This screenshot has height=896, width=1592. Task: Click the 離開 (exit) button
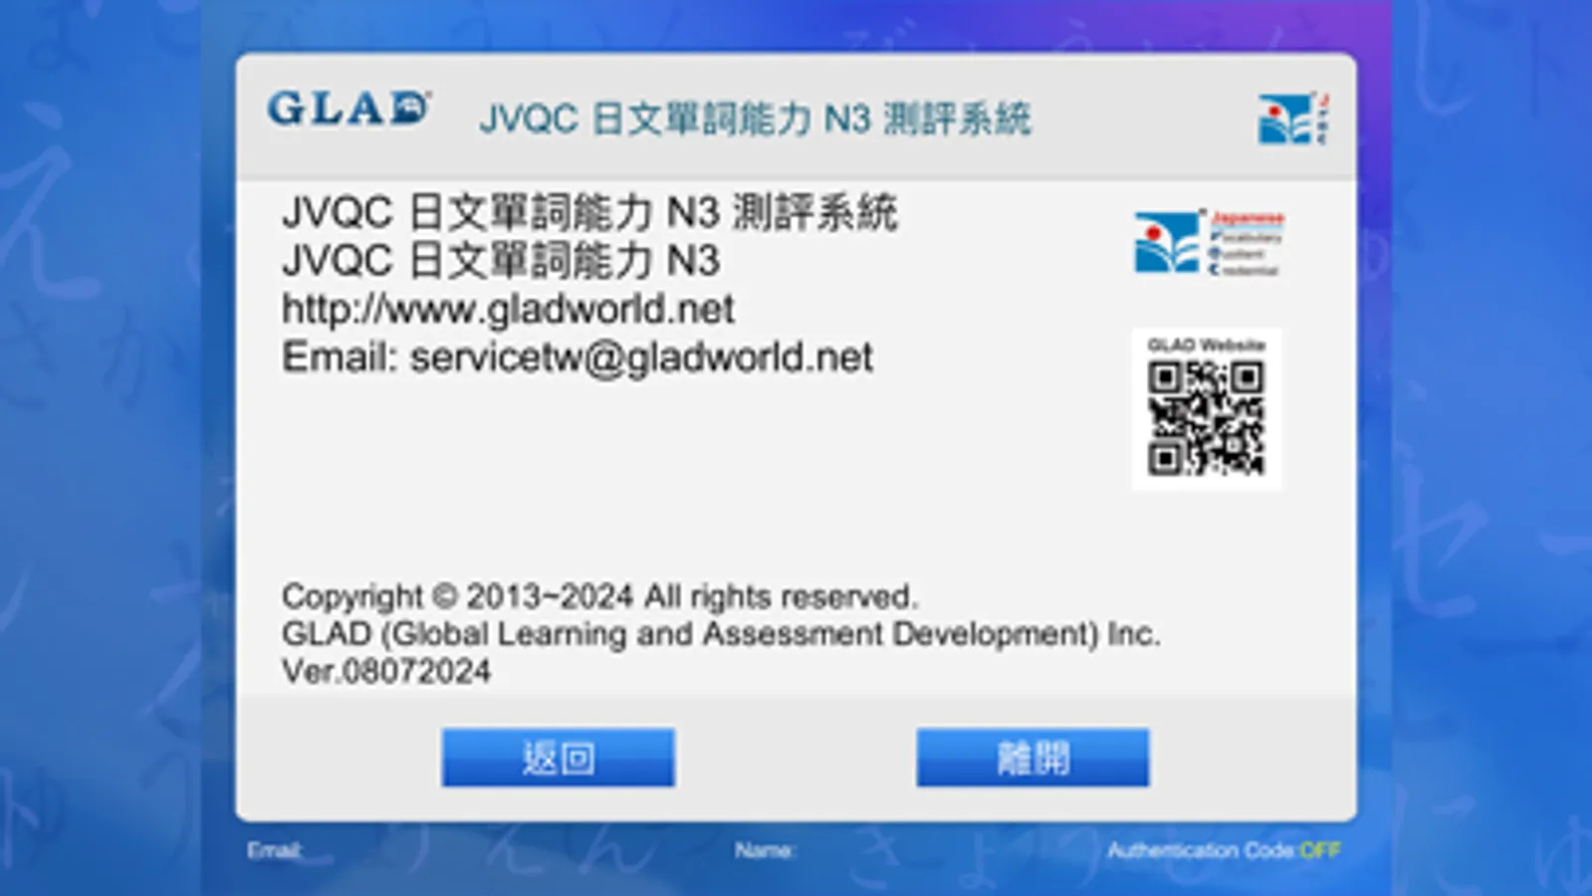tap(1032, 758)
